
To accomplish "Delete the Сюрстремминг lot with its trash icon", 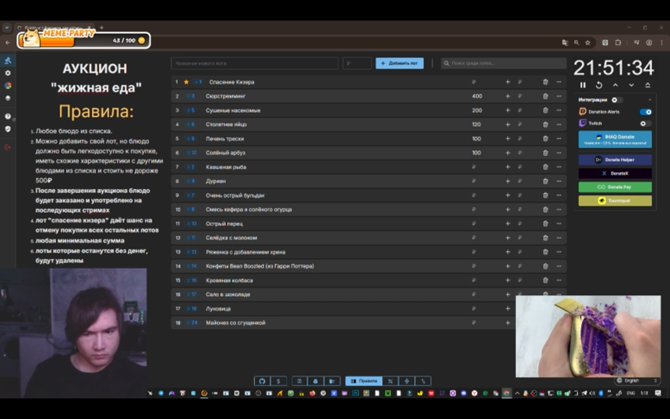I will pos(545,96).
